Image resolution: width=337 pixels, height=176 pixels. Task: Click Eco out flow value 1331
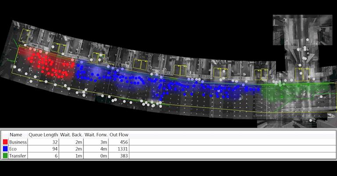(123, 149)
